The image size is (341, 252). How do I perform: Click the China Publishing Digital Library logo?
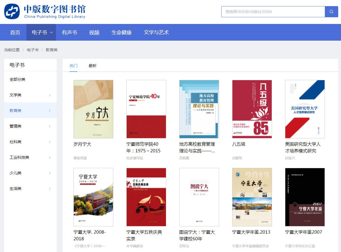click(x=45, y=11)
